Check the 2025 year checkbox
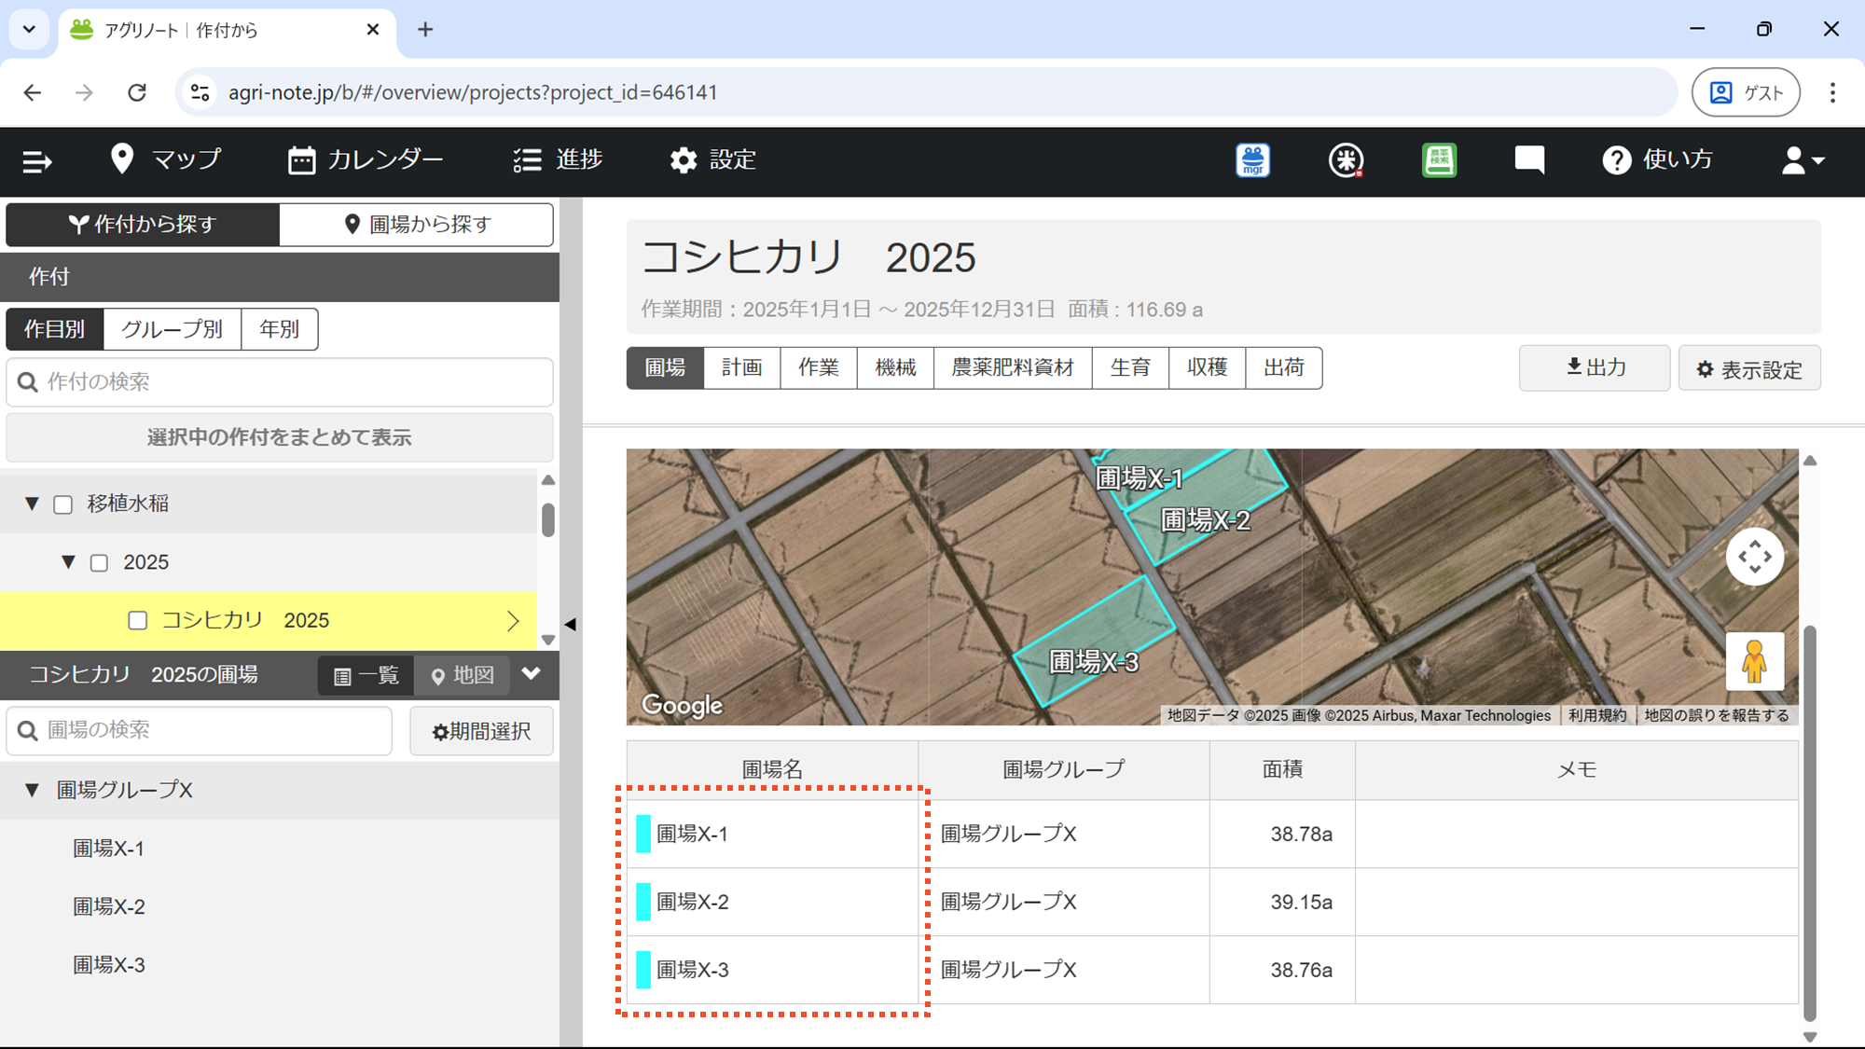 99,563
